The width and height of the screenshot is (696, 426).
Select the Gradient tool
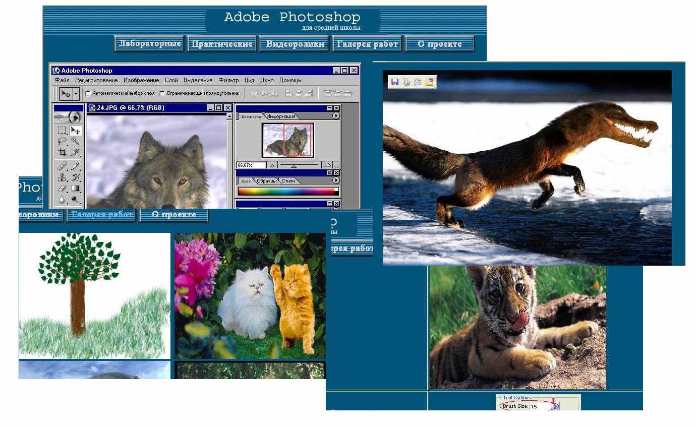(x=75, y=188)
